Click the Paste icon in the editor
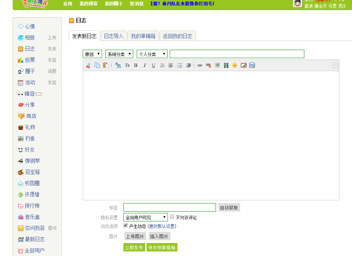Image resolution: width=352 pixels, height=256 pixels. [106, 65]
